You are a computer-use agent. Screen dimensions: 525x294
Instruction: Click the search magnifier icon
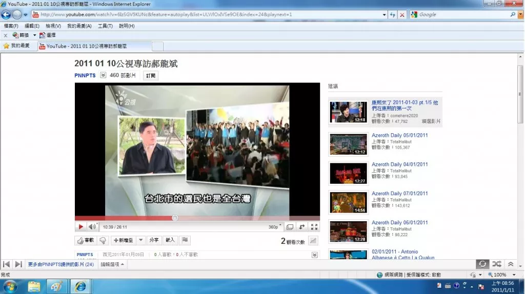pyautogui.click(x=513, y=14)
